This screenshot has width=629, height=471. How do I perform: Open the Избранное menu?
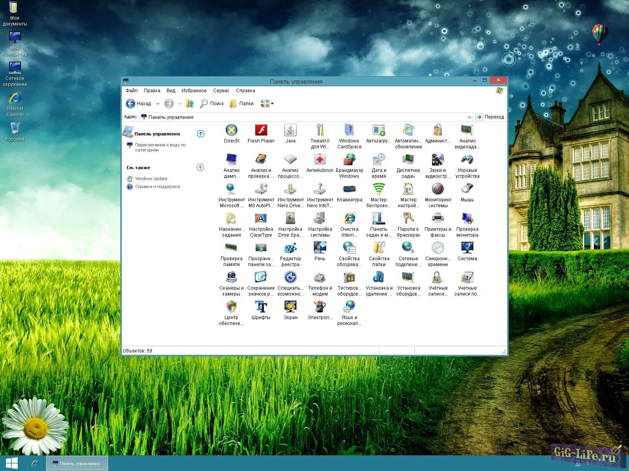tap(194, 90)
